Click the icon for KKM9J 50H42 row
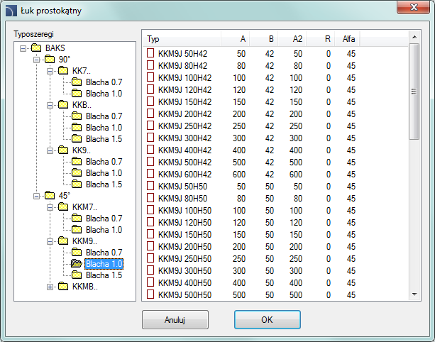This screenshot has width=435, height=342. coord(150,53)
